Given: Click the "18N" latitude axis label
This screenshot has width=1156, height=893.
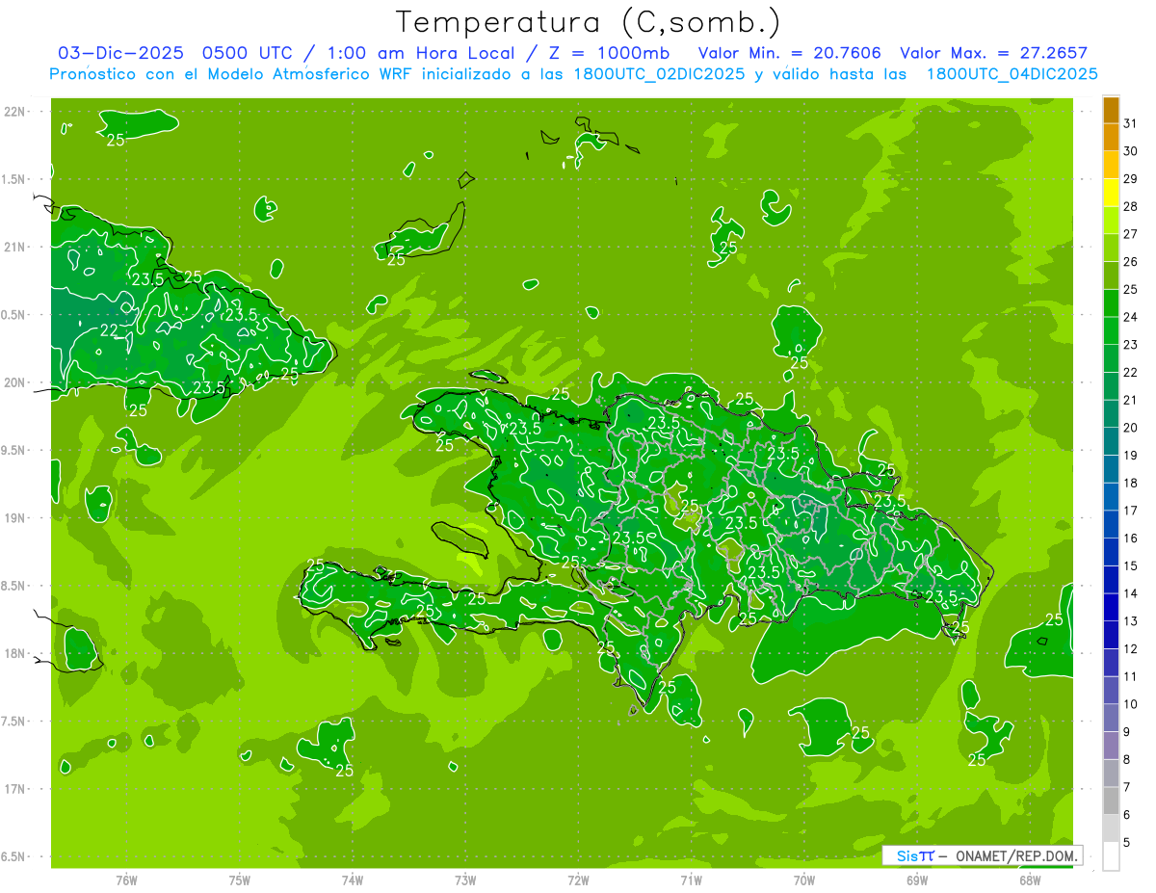Looking at the screenshot, I should (15, 653).
